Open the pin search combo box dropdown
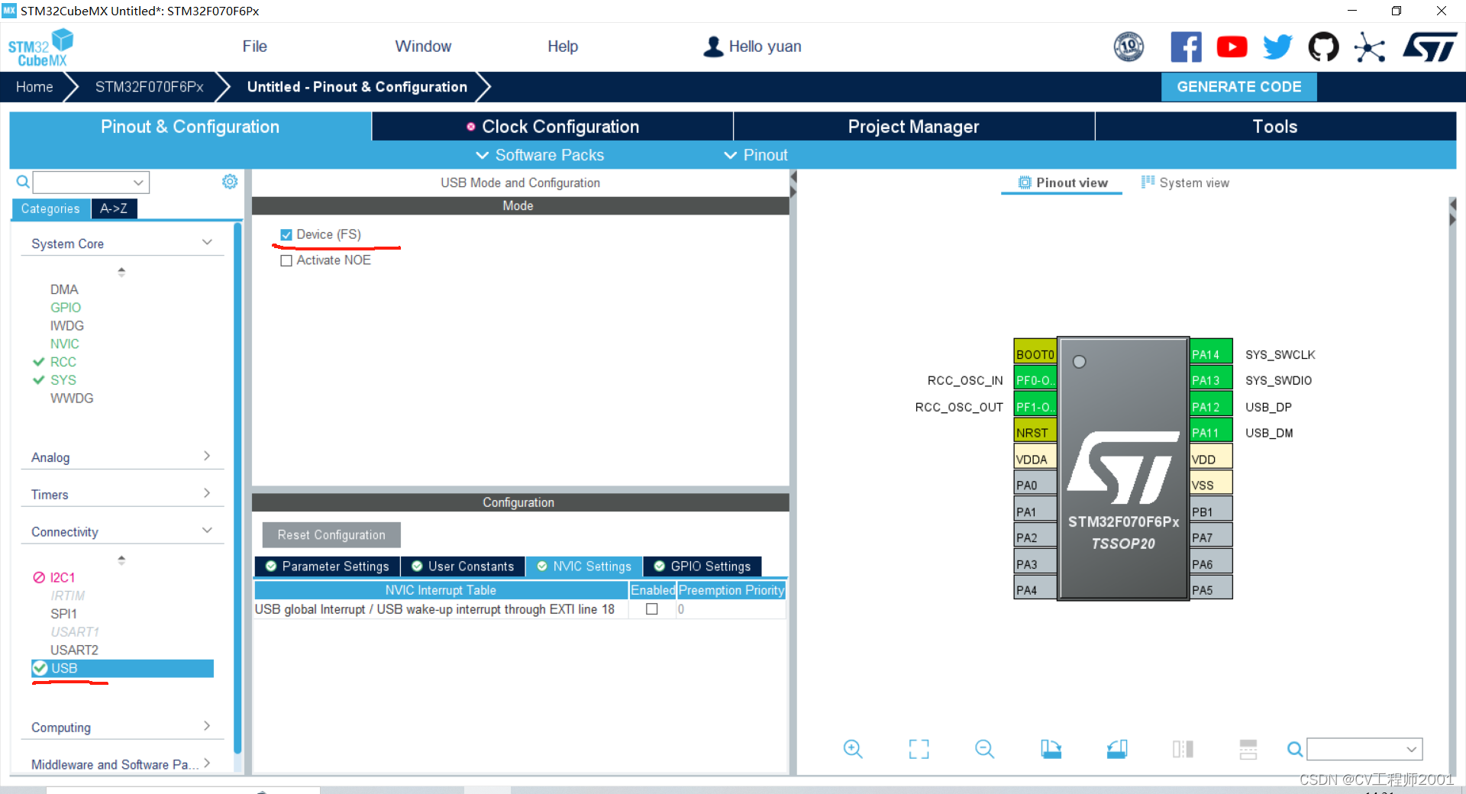Screen dimensions: 1466x794 (x=1412, y=750)
